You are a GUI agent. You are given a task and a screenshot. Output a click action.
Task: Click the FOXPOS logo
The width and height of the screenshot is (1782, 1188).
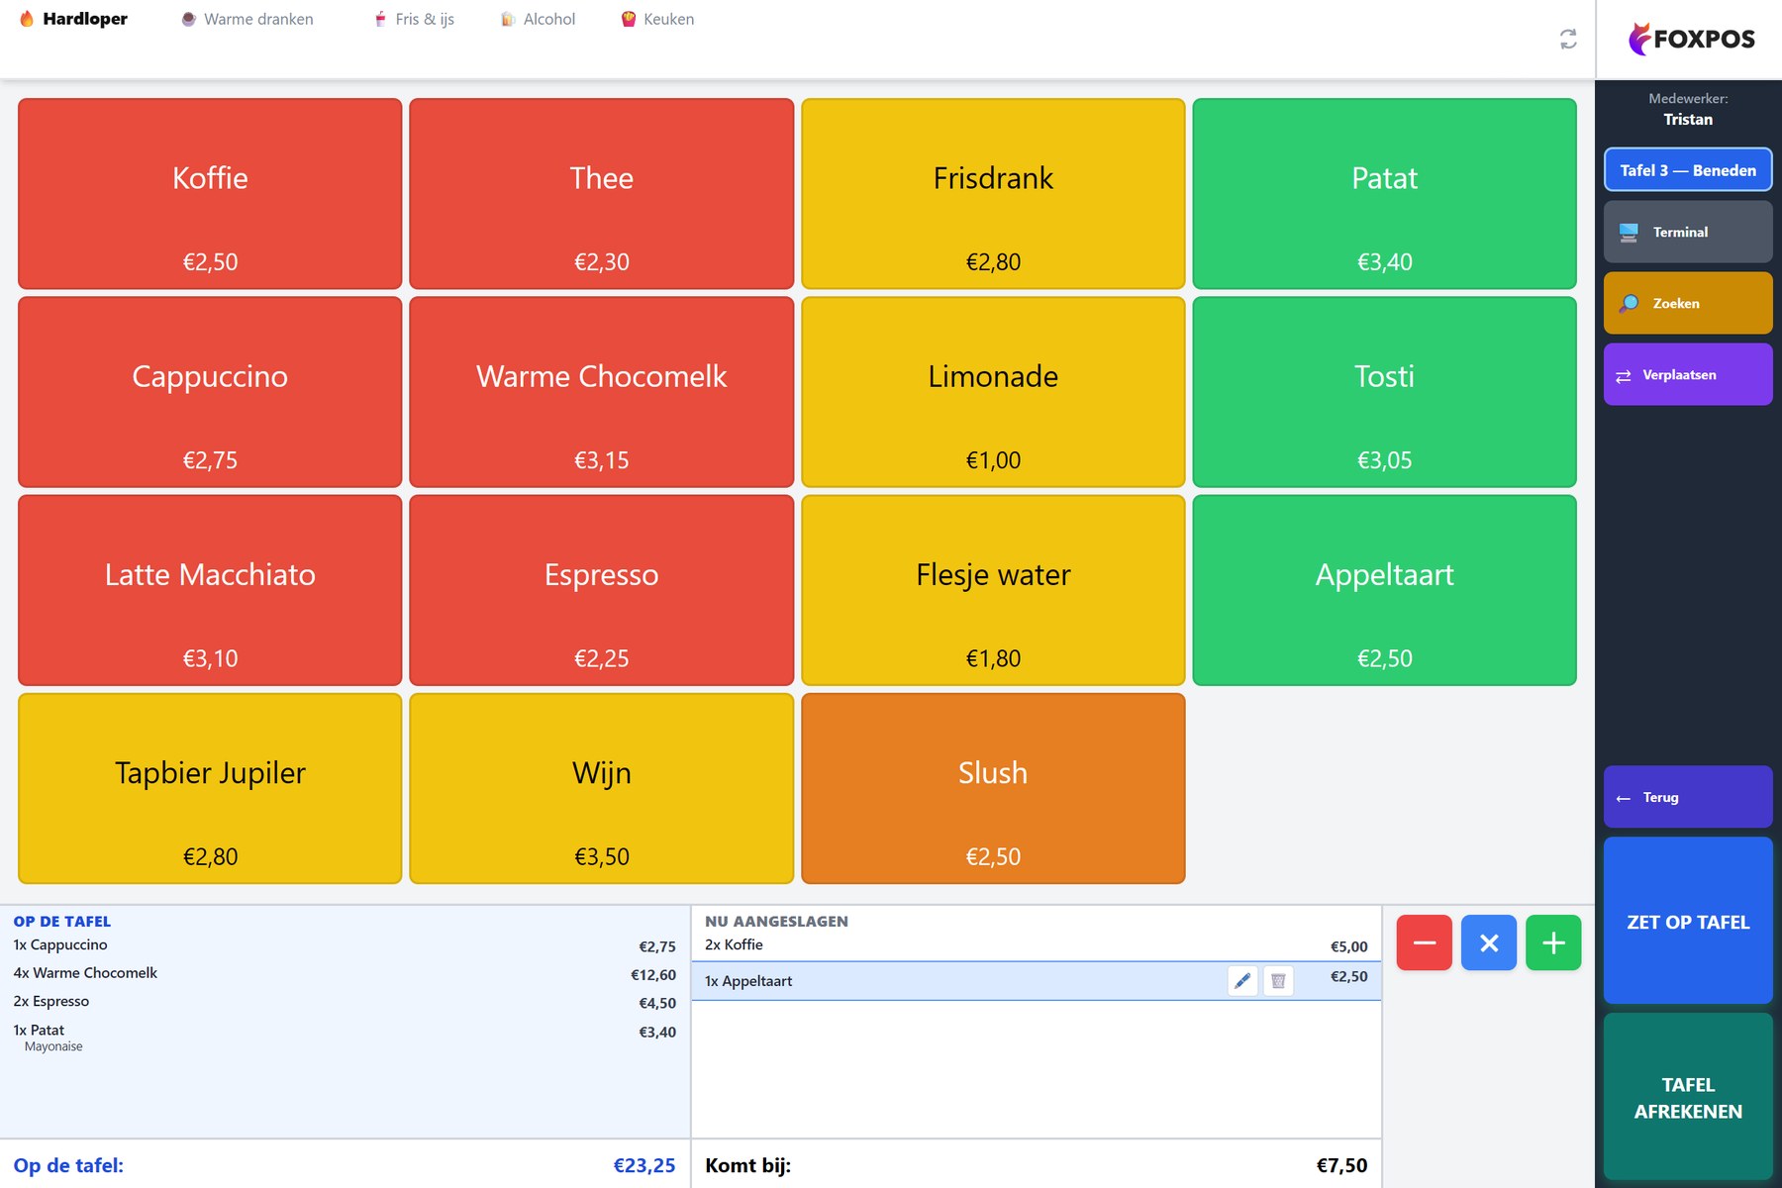[1691, 40]
